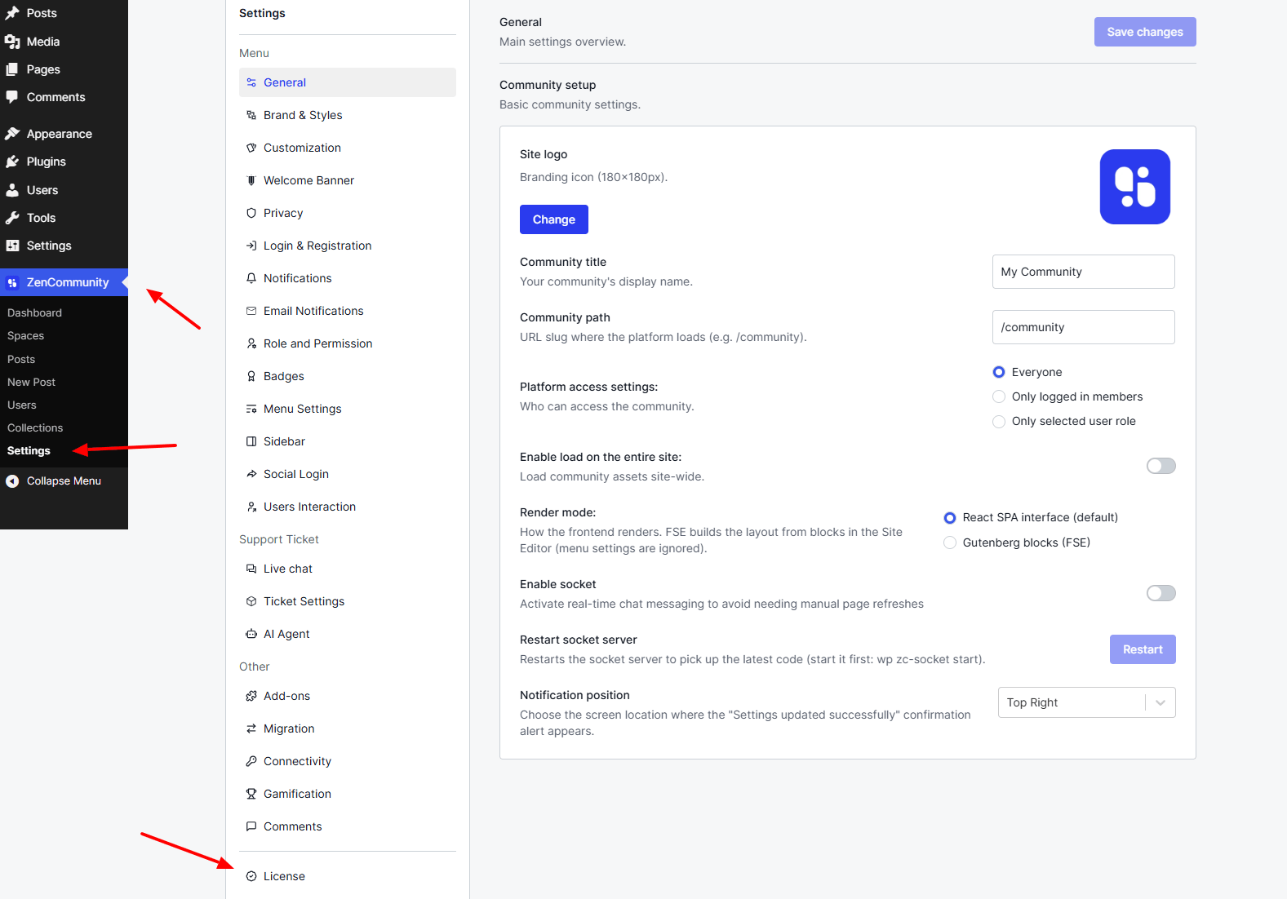Choose React SPA interface render mode
This screenshot has width=1287, height=899.
pos(950,518)
